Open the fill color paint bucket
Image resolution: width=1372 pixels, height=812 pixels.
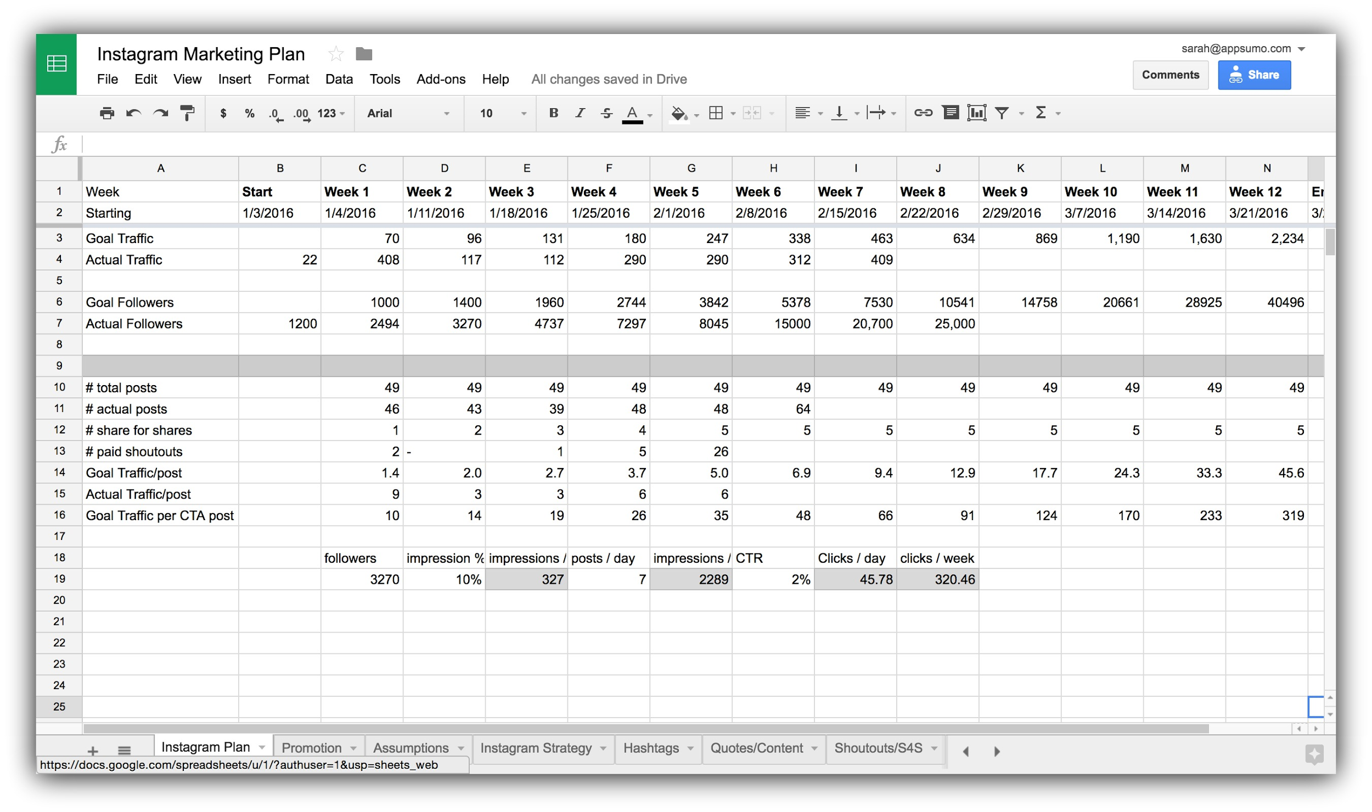pos(679,114)
